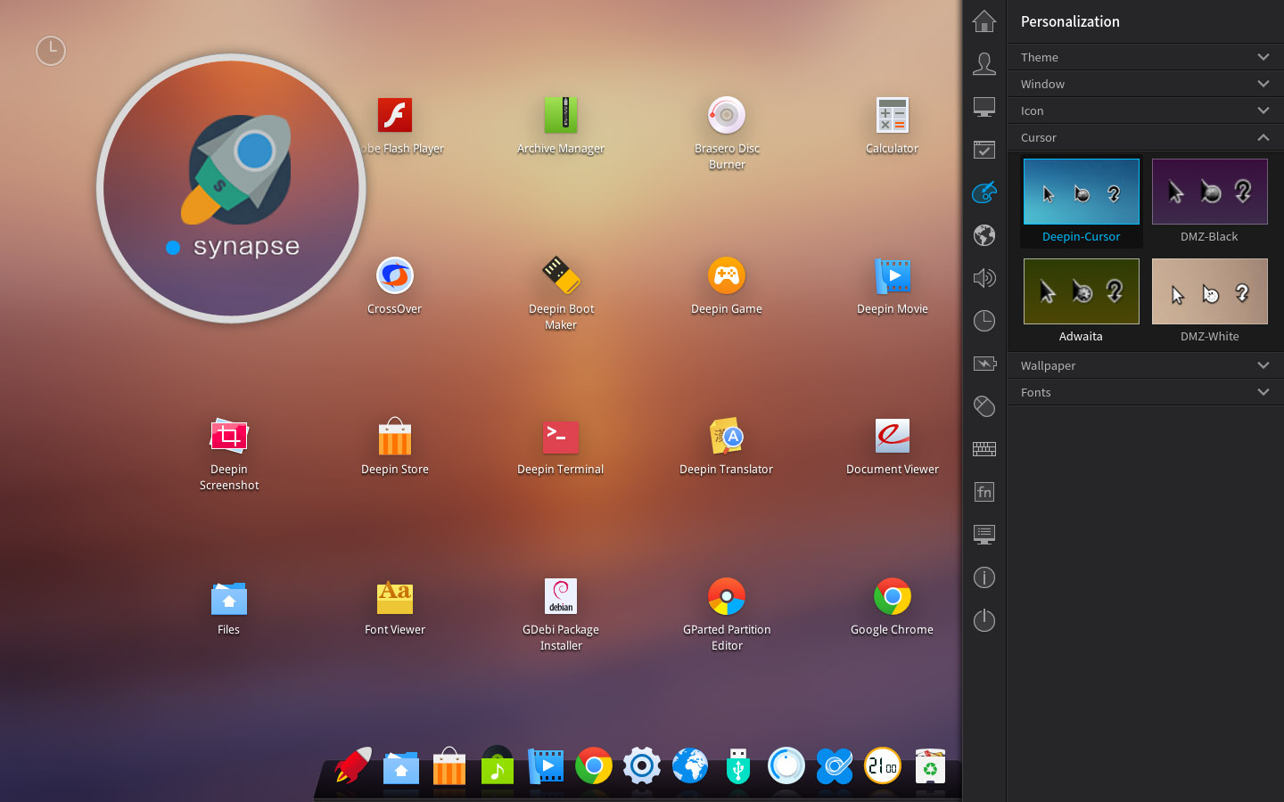Open Control Center gear in the dock

[642, 765]
